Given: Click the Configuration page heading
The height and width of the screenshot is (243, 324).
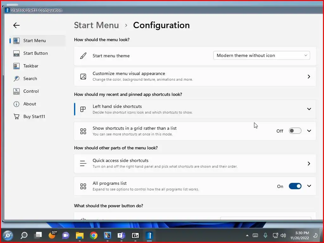Looking at the screenshot, I should [161, 25].
